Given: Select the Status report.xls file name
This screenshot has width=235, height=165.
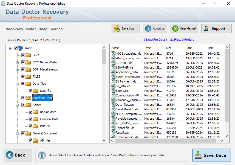Looking at the screenshot, I should 127,137.
